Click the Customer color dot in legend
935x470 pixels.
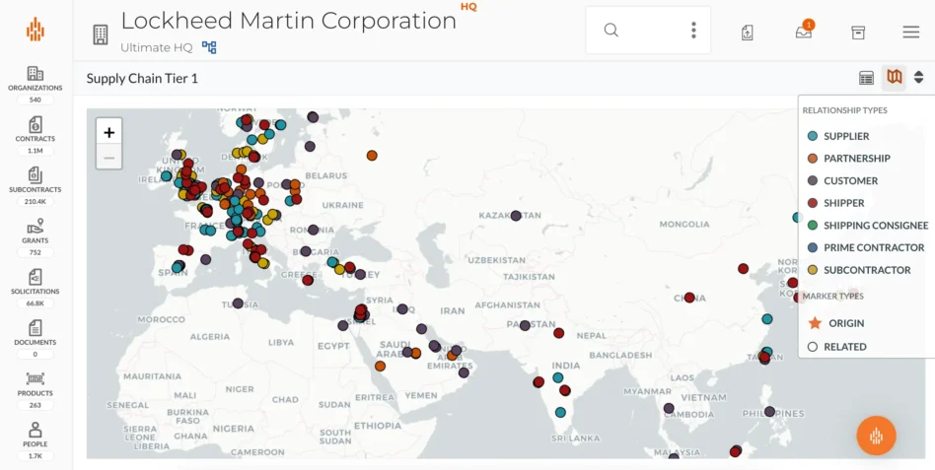(x=813, y=181)
